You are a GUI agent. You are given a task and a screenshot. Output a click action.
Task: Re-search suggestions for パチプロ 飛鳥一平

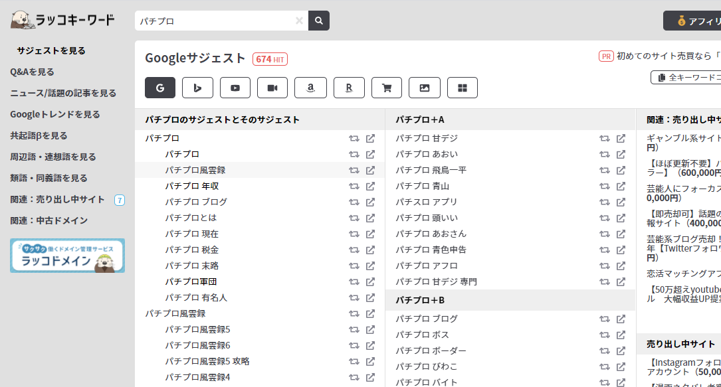click(x=604, y=171)
